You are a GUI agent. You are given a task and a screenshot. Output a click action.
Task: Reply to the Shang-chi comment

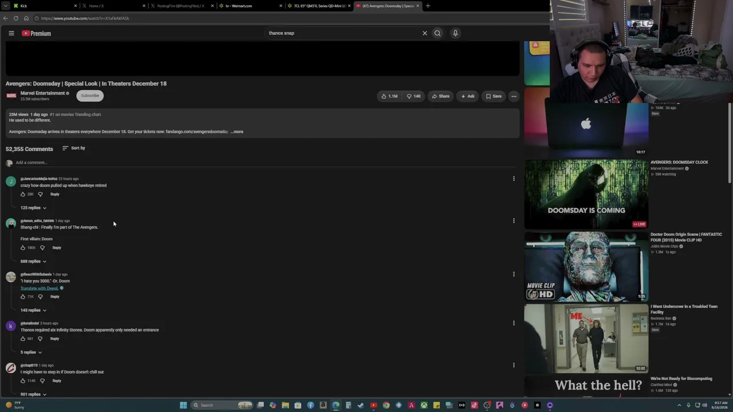(57, 248)
